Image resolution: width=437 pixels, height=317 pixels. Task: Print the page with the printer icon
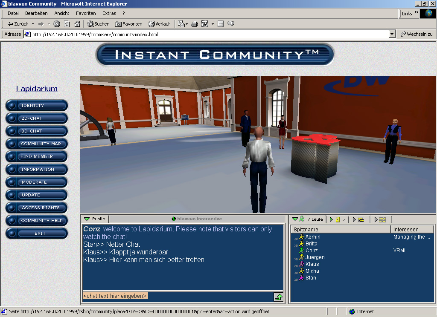(195, 24)
